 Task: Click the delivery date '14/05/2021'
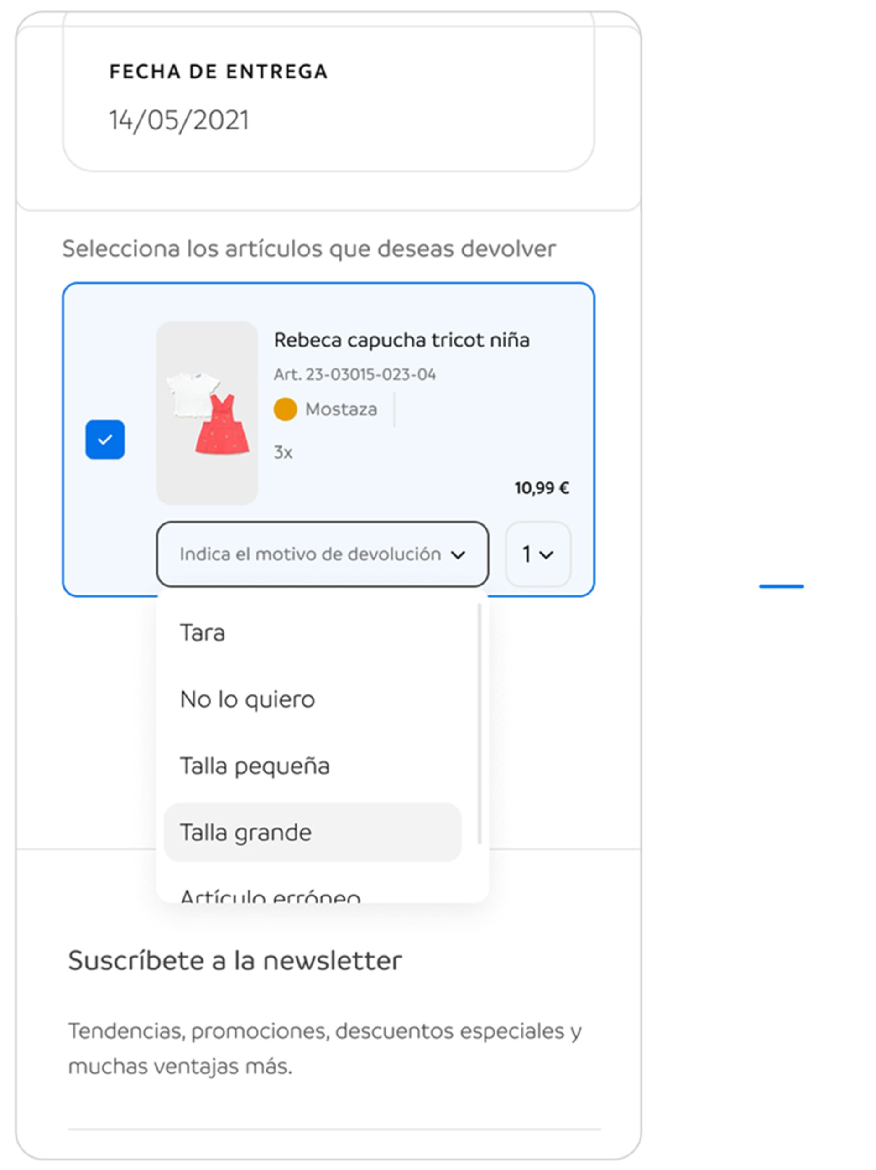179,120
